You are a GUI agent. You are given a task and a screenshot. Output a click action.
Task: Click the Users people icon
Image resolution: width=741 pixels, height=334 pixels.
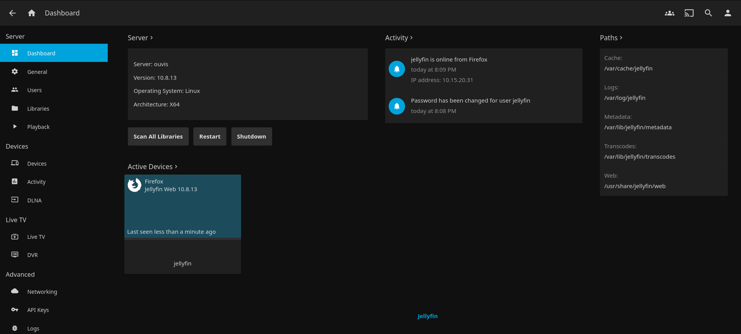[x=15, y=90]
